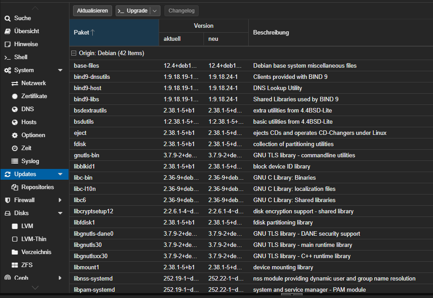
Task: Expand the Firewall submenu arrow
Action: pyautogui.click(x=60, y=200)
